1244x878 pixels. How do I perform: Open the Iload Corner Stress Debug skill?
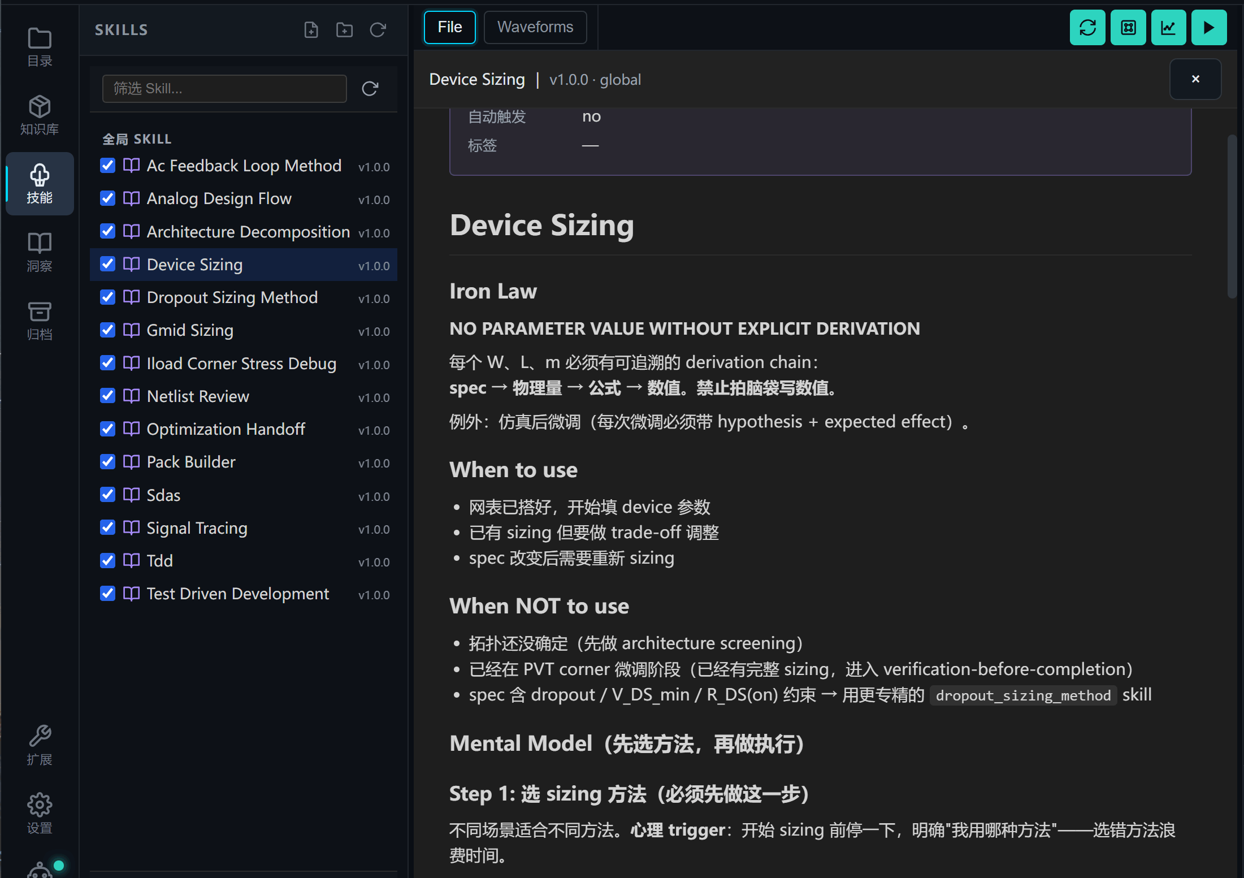pyautogui.click(x=244, y=364)
